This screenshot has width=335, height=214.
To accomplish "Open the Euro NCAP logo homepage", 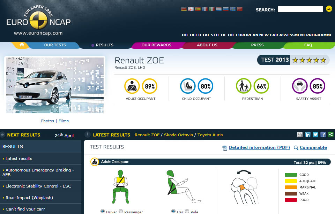I will (38, 20).
